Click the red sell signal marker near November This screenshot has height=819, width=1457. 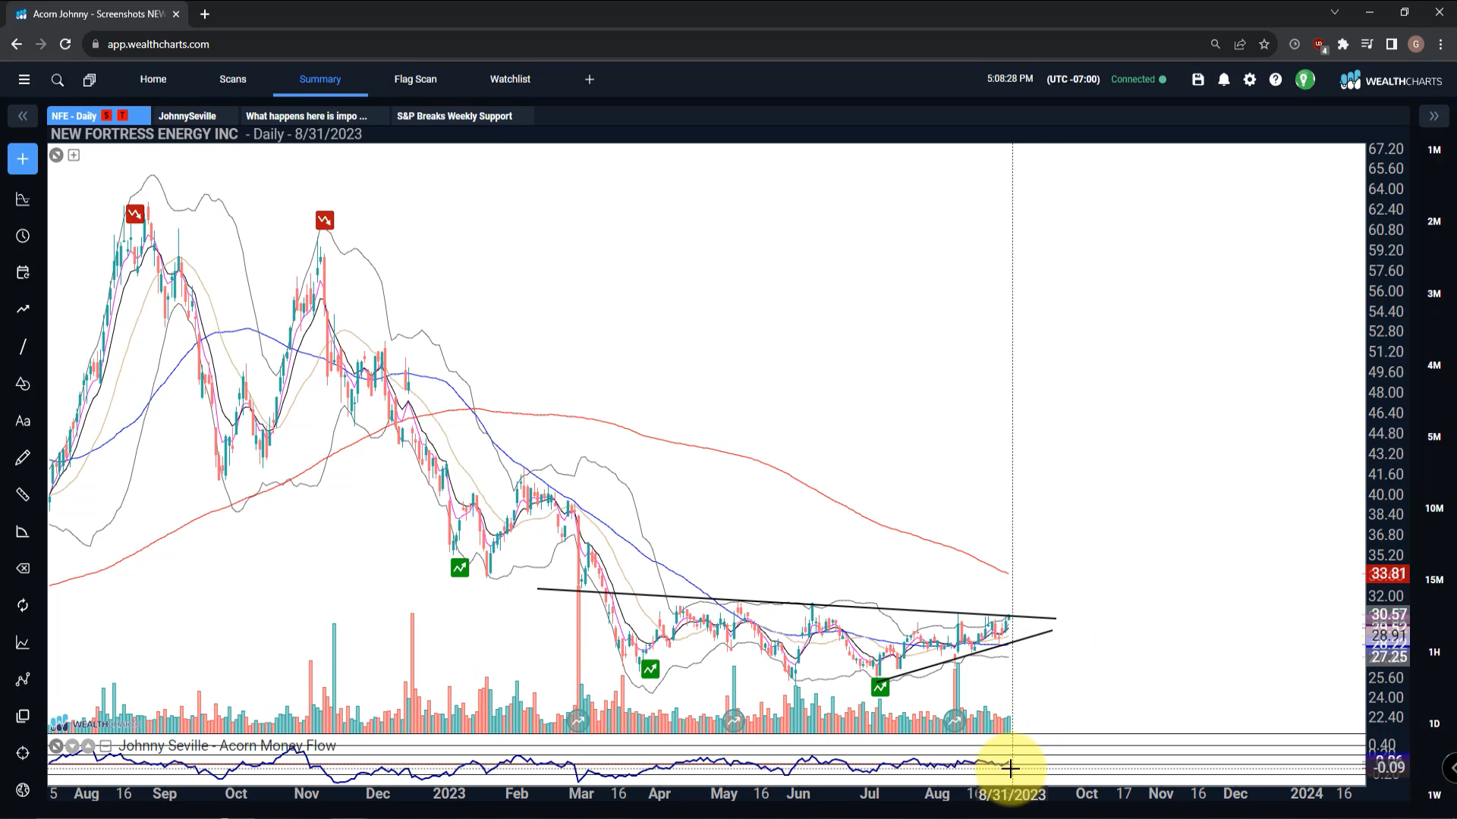(325, 221)
